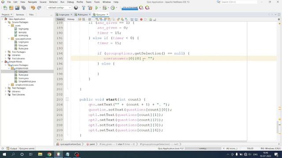Click the Uncomment code editor icon
The image size is (282, 158).
pyautogui.click(x=155, y=19)
